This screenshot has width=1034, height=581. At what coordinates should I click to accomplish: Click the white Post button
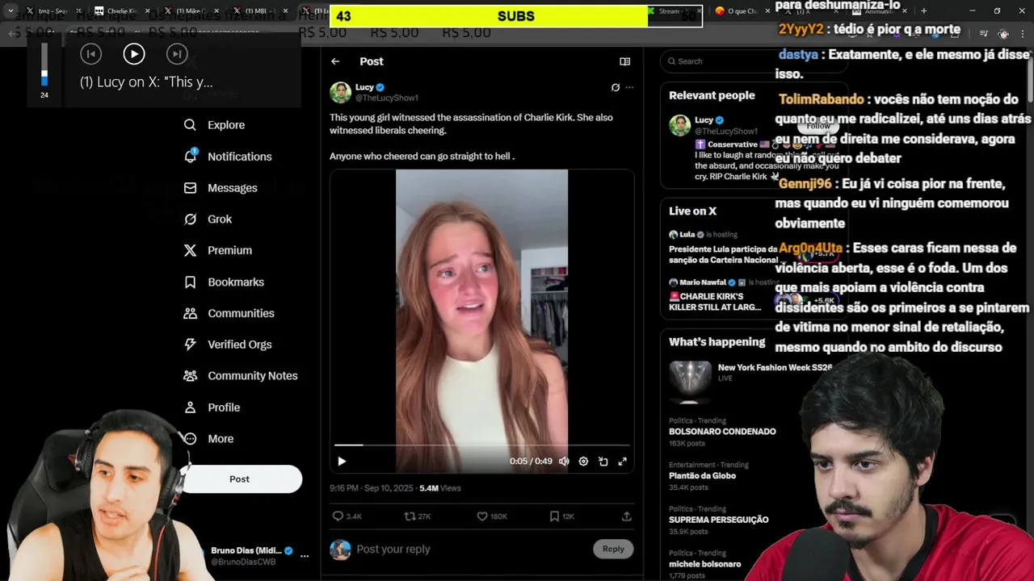pyautogui.click(x=239, y=479)
